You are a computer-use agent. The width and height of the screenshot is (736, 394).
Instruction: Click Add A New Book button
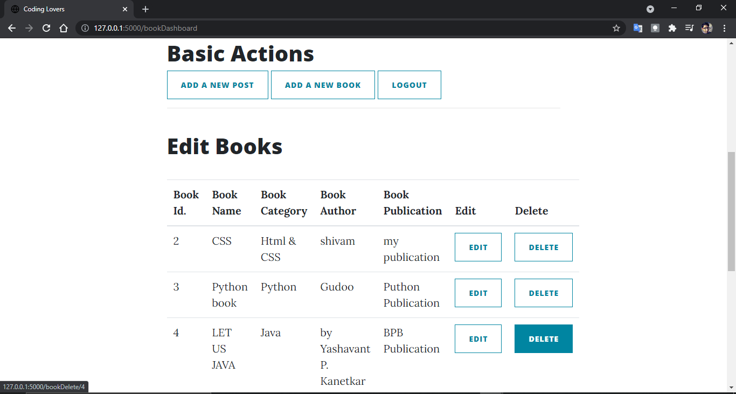(x=323, y=85)
